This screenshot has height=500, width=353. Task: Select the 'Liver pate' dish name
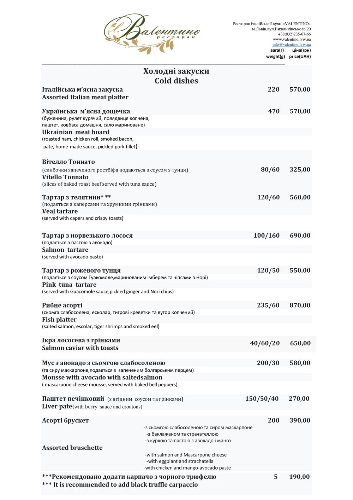tap(57, 407)
